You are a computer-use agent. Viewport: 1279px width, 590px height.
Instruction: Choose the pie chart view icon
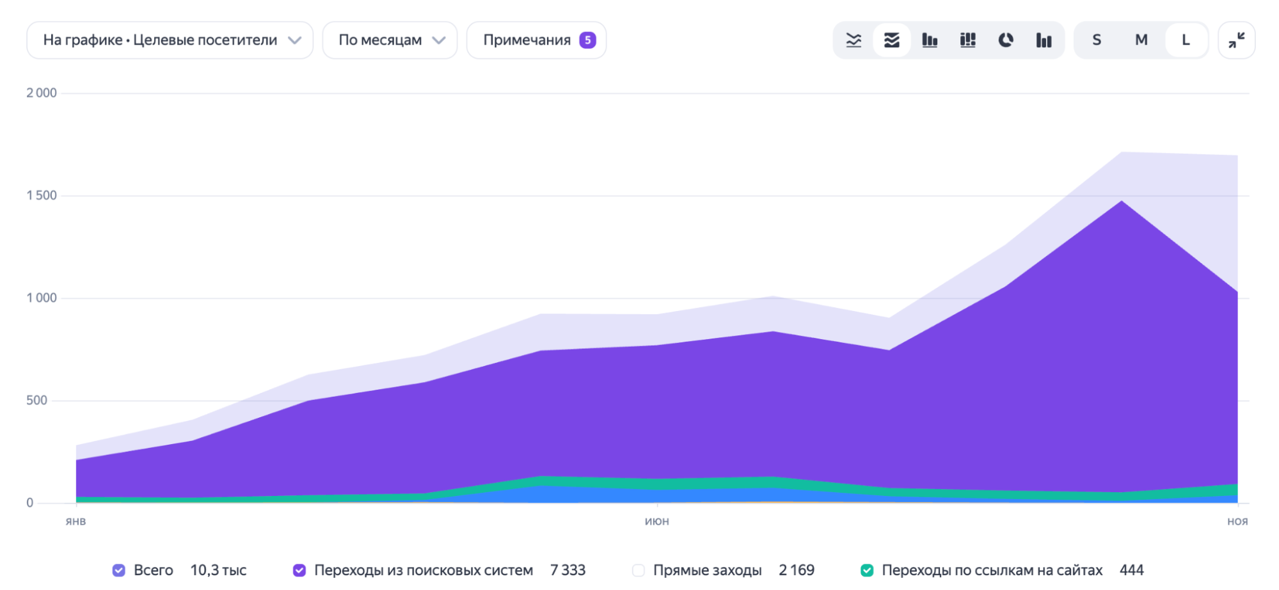tap(1006, 40)
